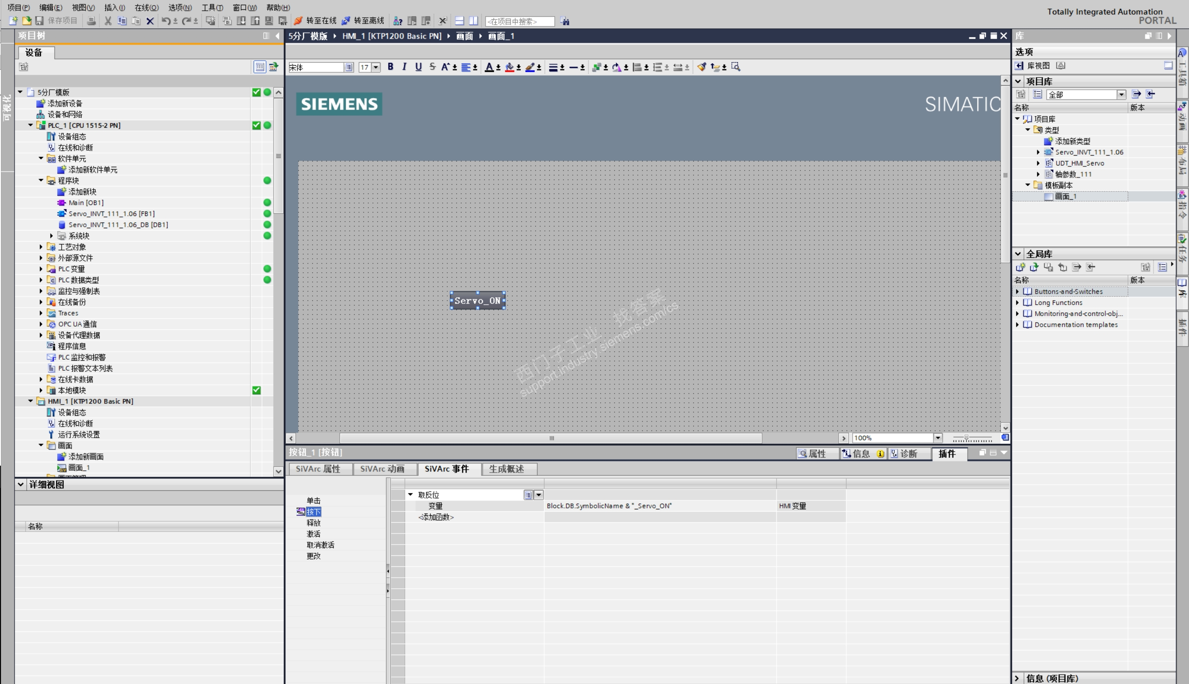This screenshot has width=1189, height=684.
Task: Expand the PLC 变量 tree node
Action: pos(41,269)
